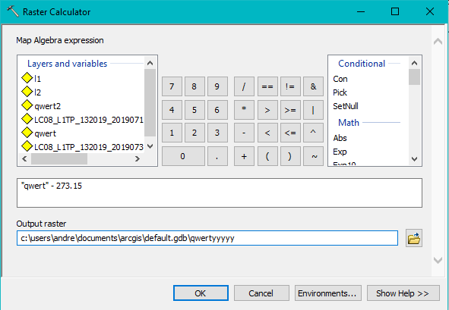449x310 pixels.
Task: Click the Cancel button
Action: point(261,293)
